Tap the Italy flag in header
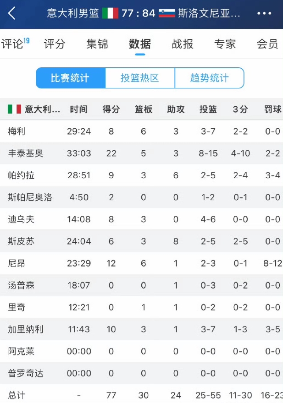 point(110,13)
